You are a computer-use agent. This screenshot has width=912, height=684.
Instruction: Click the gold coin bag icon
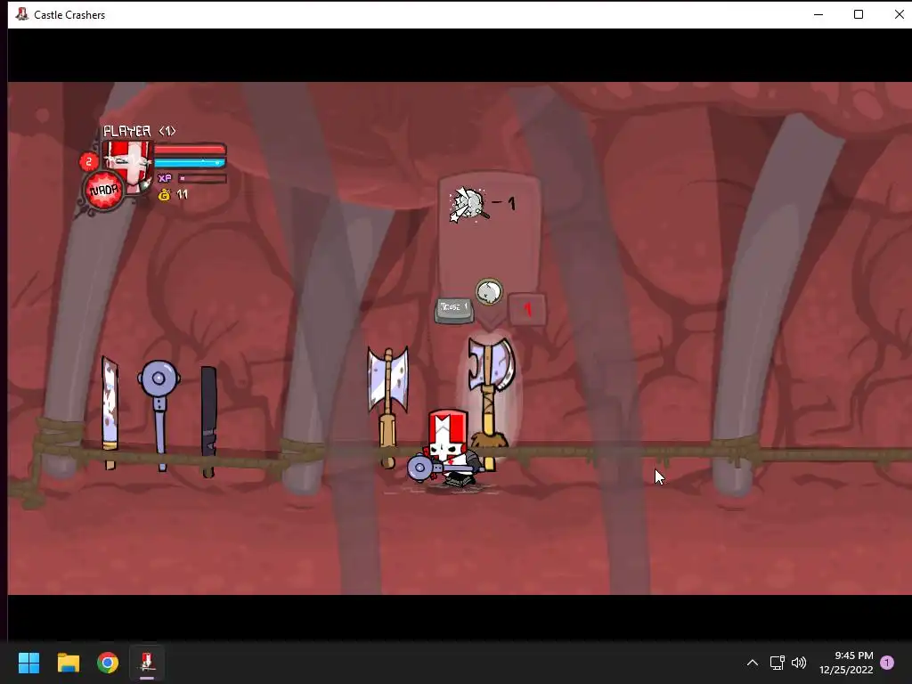[164, 195]
